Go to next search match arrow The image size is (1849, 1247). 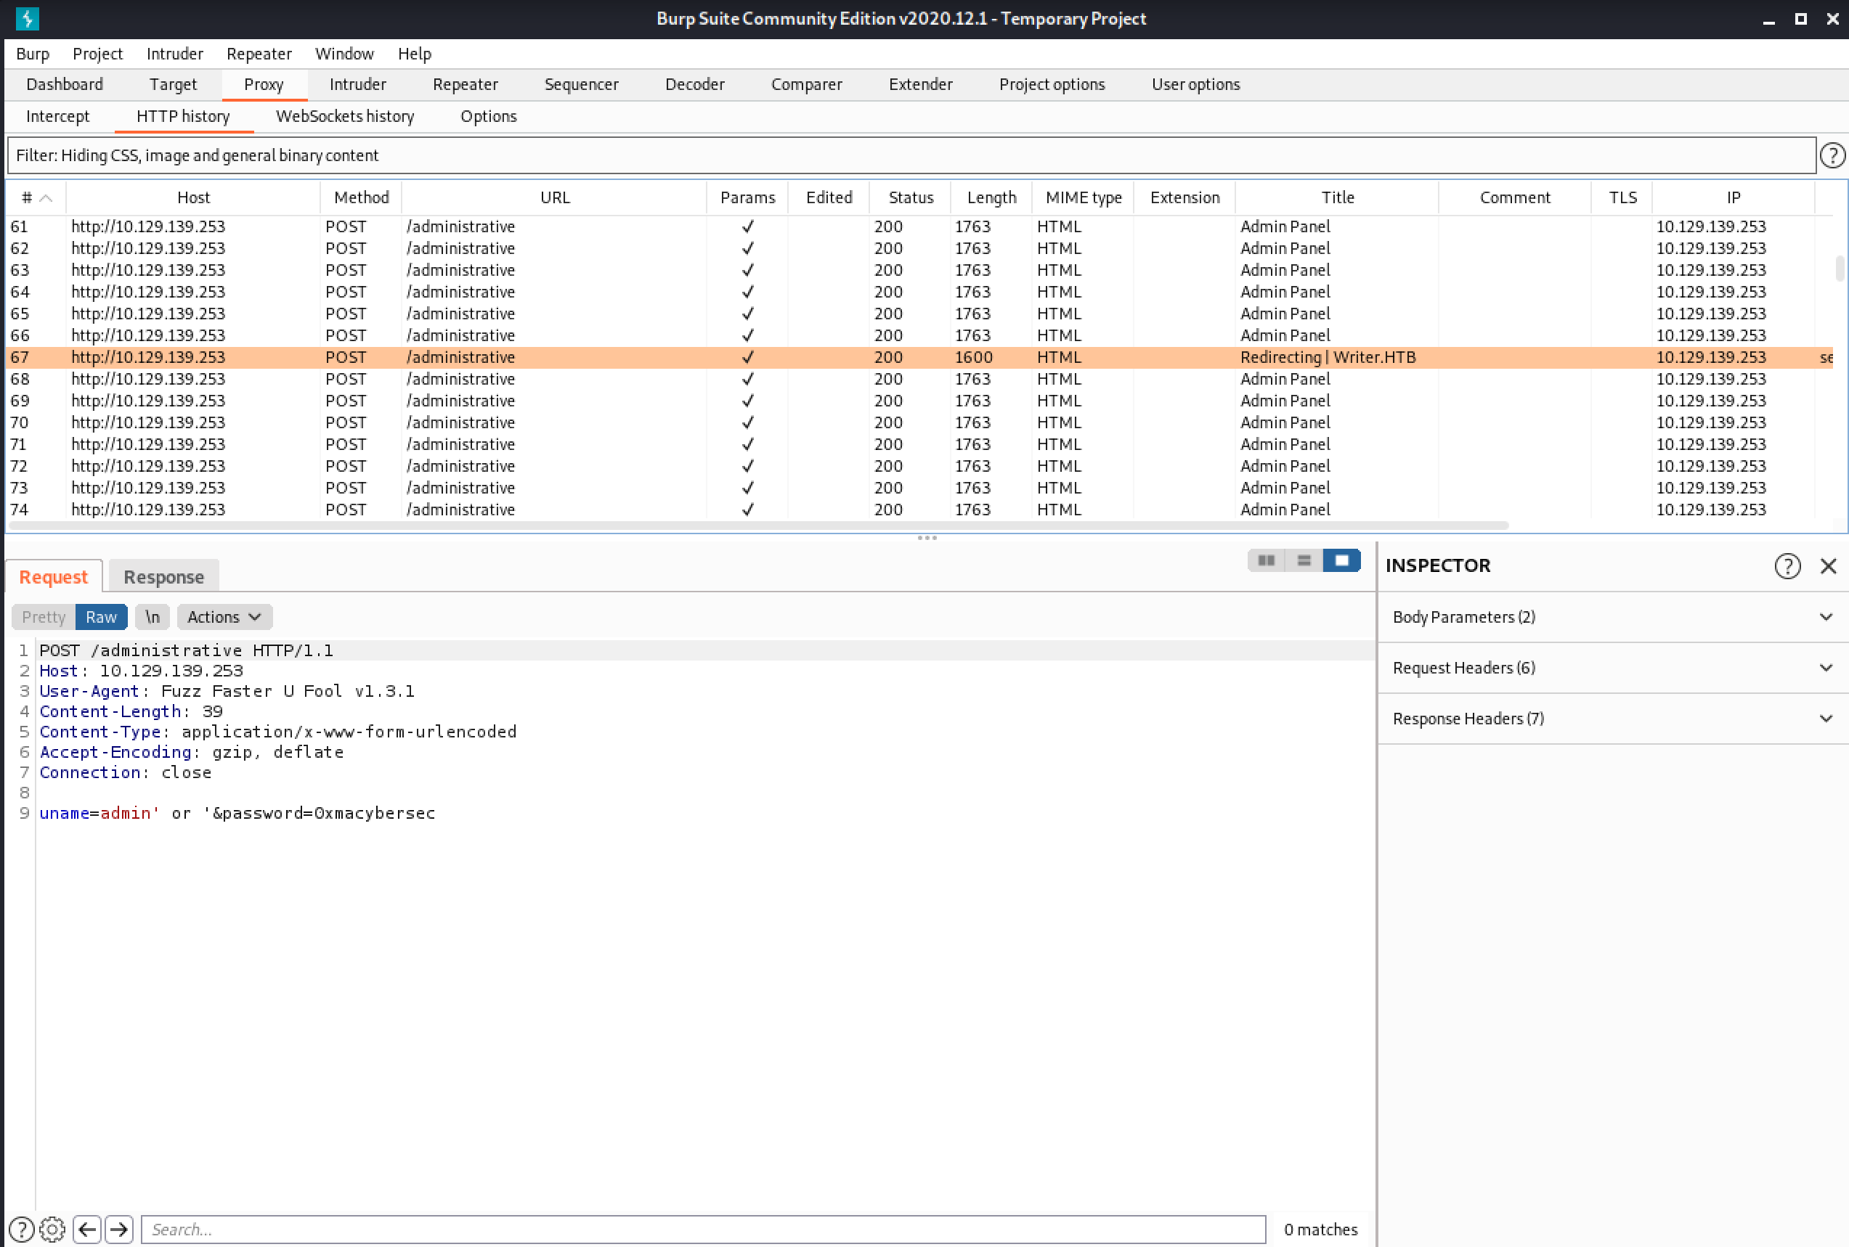118,1230
